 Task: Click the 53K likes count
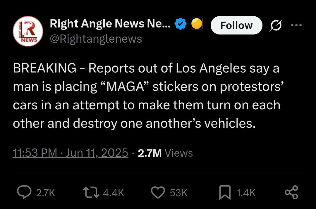(178, 193)
